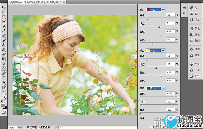Image resolution: width=203 pixels, height=129 pixels.
Task: Open the 绿色 (Green) color dropdown
Action: coord(156,88)
